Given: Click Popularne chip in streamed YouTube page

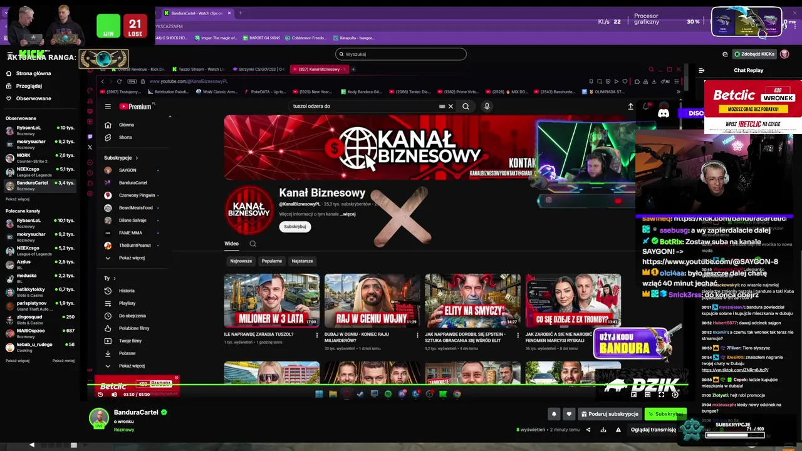Looking at the screenshot, I should click(x=272, y=261).
